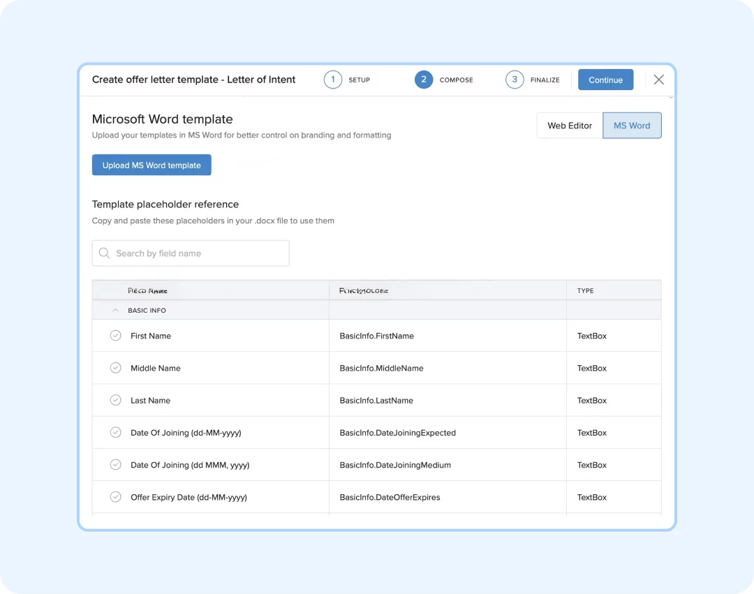Upload MS Word template

[x=151, y=165]
